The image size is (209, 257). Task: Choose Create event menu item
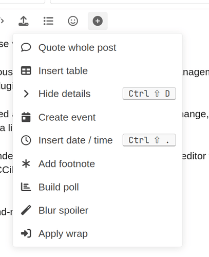click(x=98, y=117)
